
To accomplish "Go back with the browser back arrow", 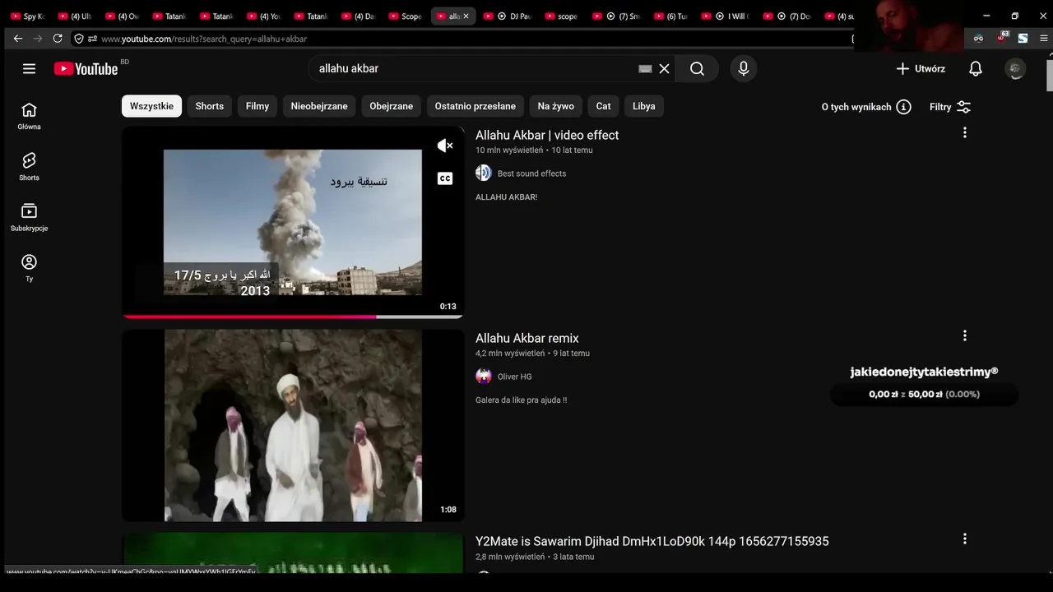I will (x=18, y=38).
